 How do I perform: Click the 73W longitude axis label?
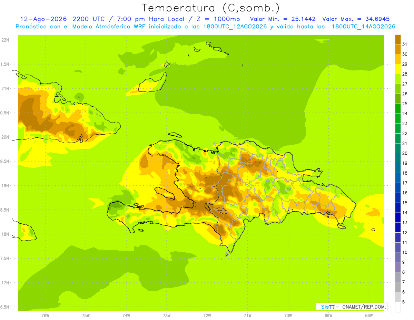coord(167,315)
